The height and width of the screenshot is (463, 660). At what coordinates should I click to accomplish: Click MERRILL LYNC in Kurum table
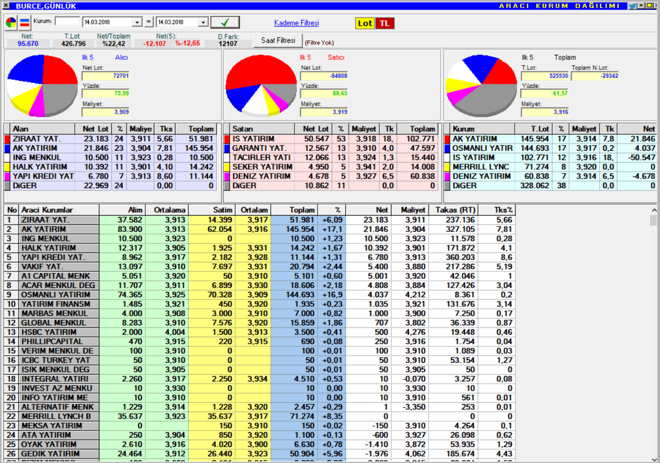481,167
